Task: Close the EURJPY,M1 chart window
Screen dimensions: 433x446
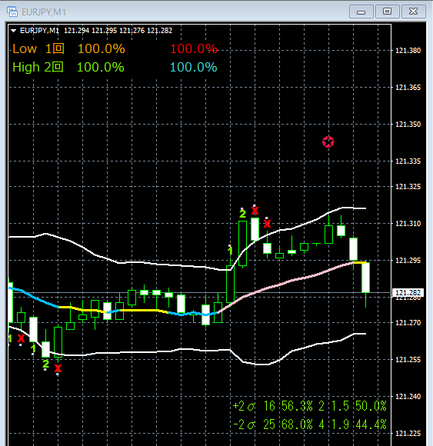Action: [x=413, y=12]
